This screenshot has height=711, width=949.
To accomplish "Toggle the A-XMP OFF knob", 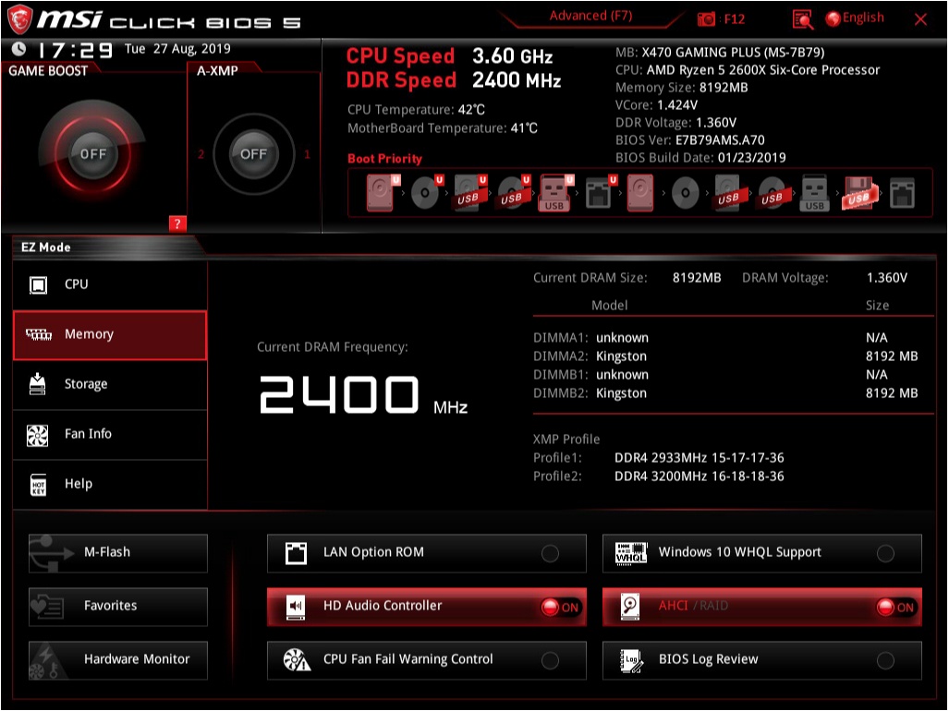I will pos(253,153).
